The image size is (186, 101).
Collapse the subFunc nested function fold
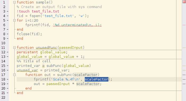(14, 75)
